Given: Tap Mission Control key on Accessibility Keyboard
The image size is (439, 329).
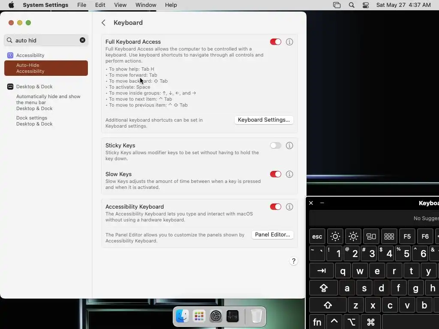Looking at the screenshot, I should coord(371,236).
